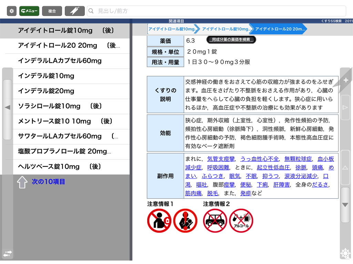Click the green メニュー button
The image size is (353, 264).
29,11
